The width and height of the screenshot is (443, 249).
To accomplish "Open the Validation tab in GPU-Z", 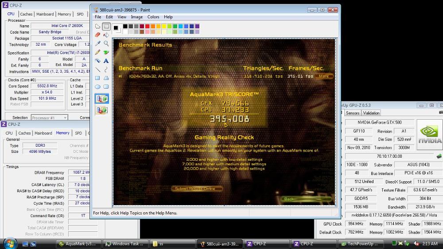I will tap(371, 113).
